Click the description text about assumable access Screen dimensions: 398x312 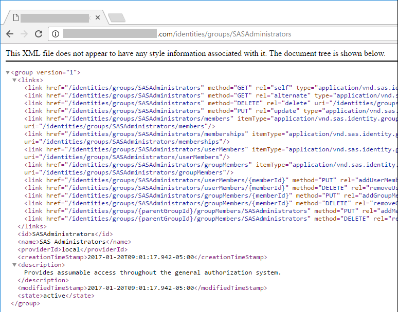click(x=153, y=272)
